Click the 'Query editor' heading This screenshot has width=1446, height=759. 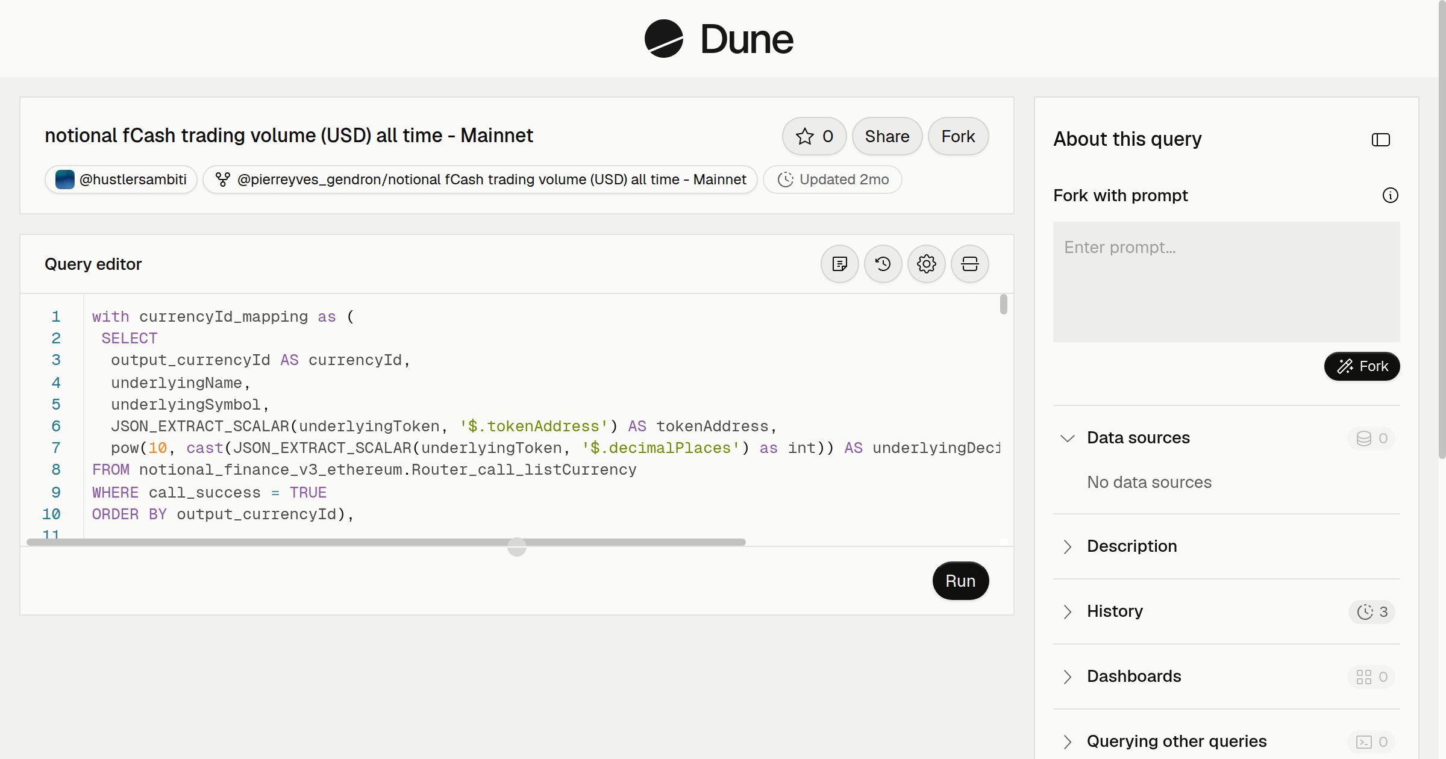point(93,264)
